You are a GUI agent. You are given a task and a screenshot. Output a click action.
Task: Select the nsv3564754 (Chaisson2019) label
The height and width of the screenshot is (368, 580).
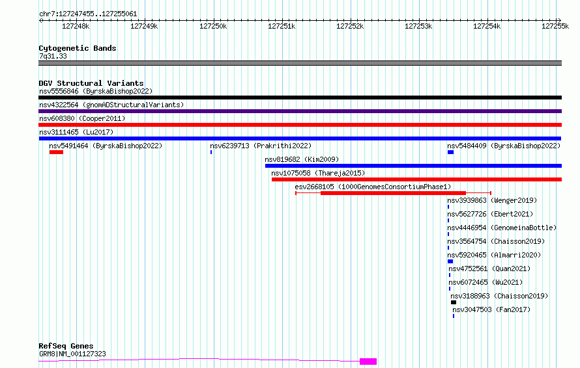coord(496,241)
